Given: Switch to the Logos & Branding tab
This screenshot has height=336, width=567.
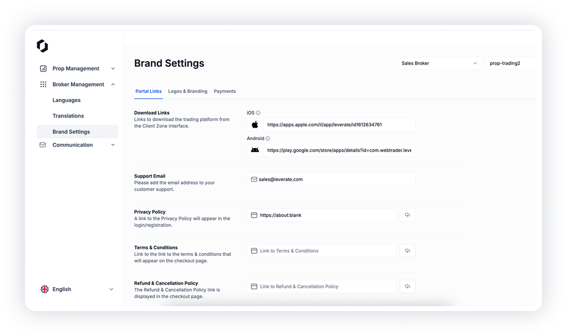Looking at the screenshot, I should point(188,91).
